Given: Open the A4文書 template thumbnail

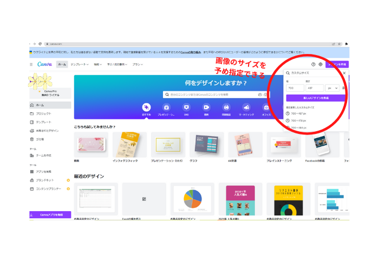Looking at the screenshot, I should click(x=245, y=145).
